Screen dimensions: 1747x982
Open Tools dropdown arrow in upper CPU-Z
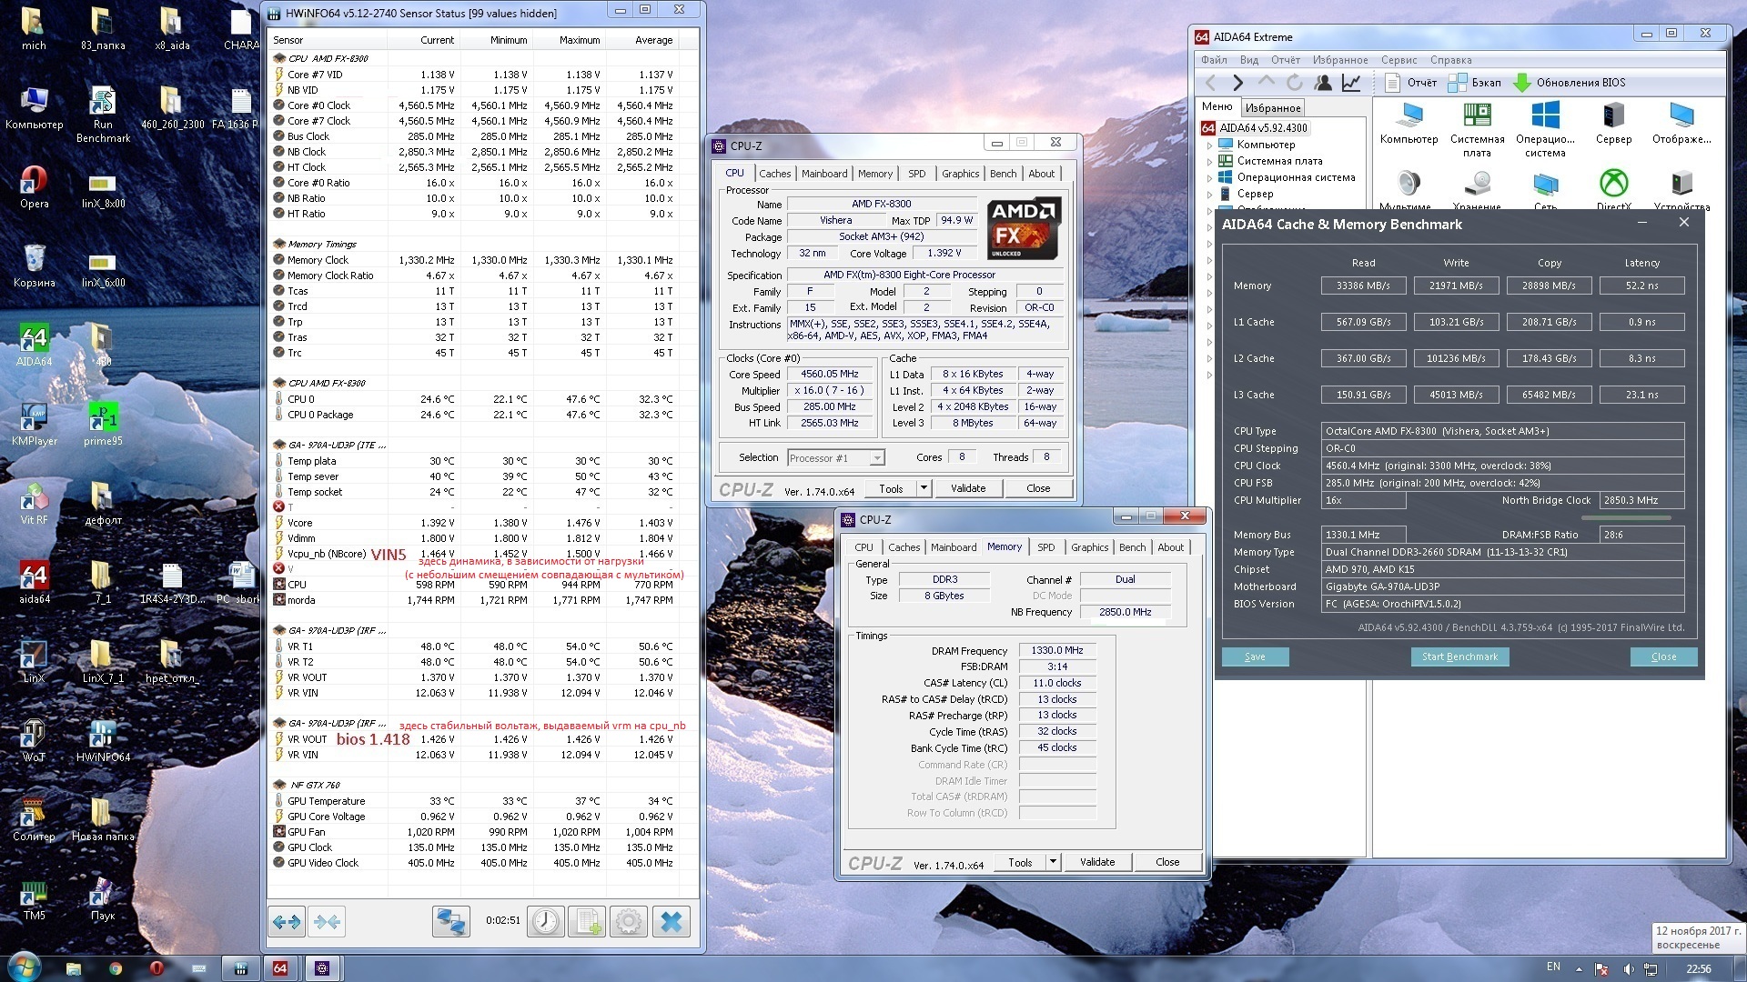click(924, 488)
